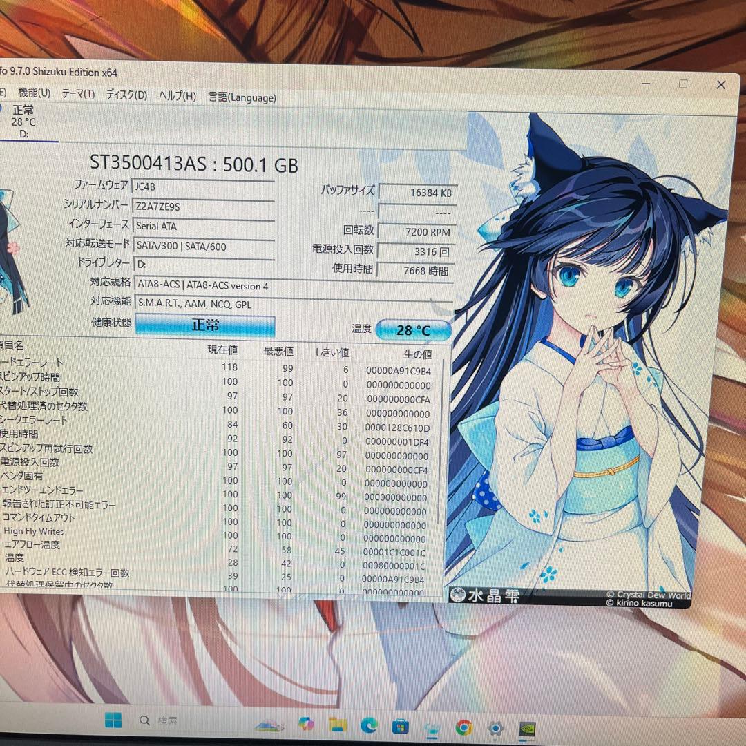Click the Crystal Dew World credit text
This screenshot has width=746, height=746.
tap(648, 595)
